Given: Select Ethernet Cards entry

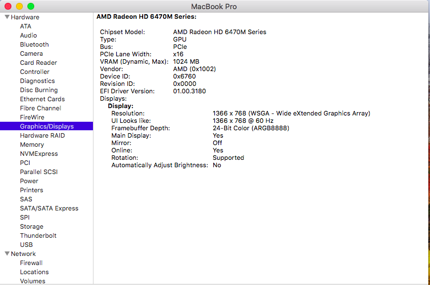Looking at the screenshot, I should point(42,99).
